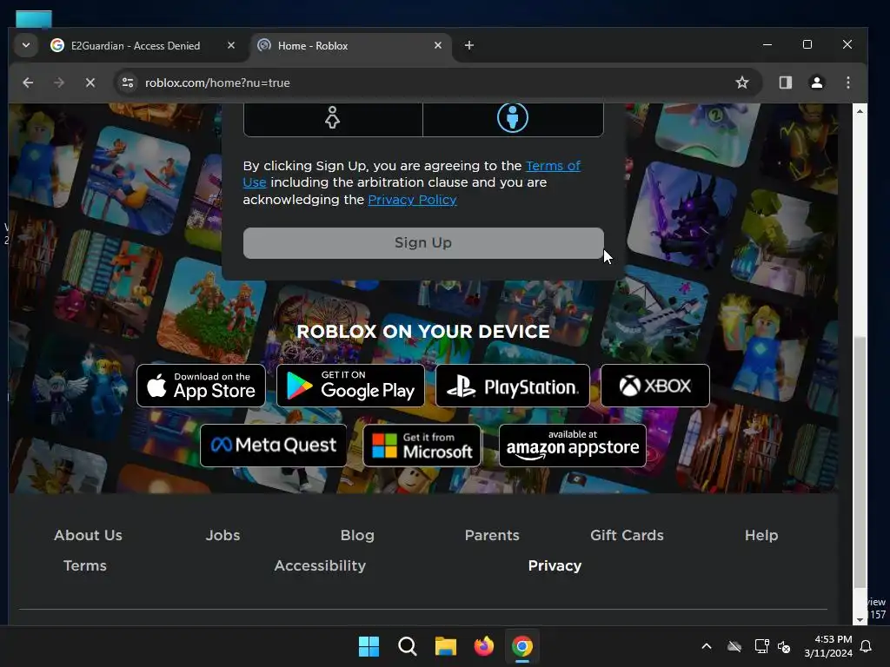Open the Jobs footer link

click(222, 535)
